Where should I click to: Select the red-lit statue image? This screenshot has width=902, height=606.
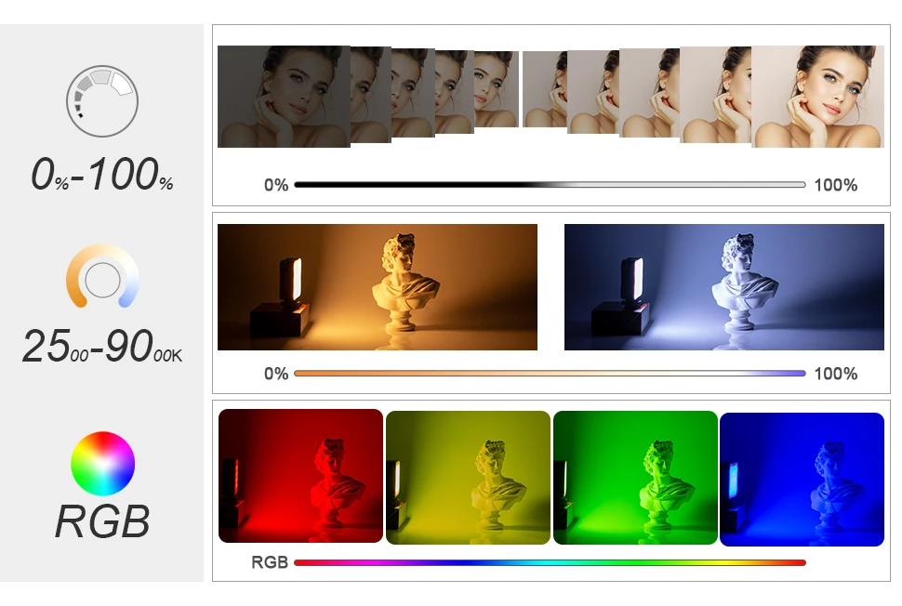[x=301, y=476]
